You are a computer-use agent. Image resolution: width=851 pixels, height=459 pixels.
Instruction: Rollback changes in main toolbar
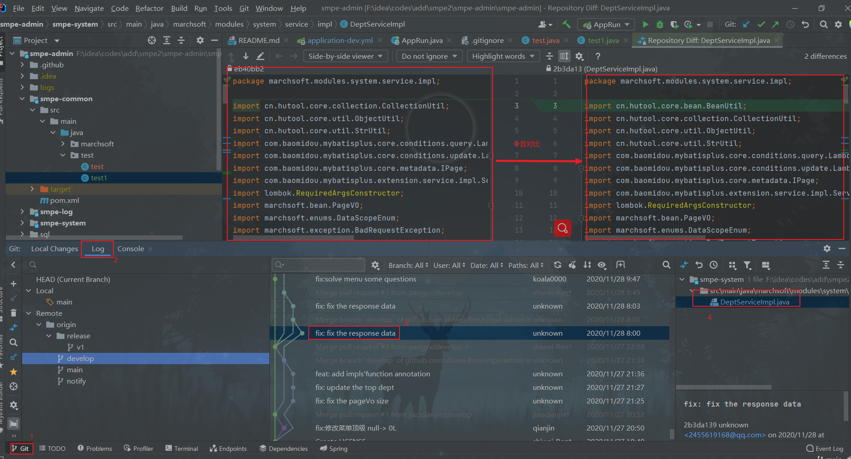(805, 24)
